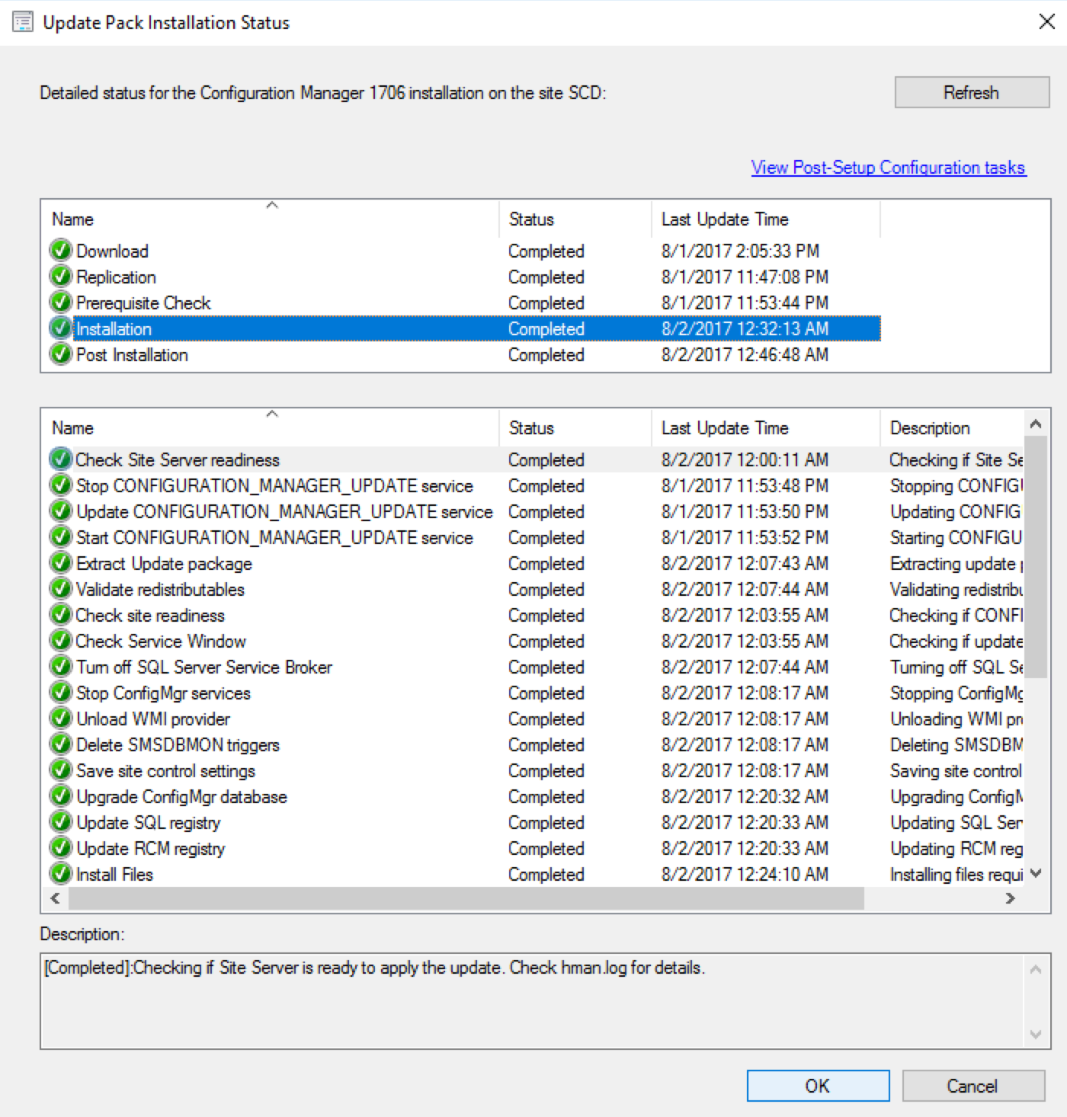Click description 'Saving site control' cell
Screen dimensions: 1067x1117
956,771
